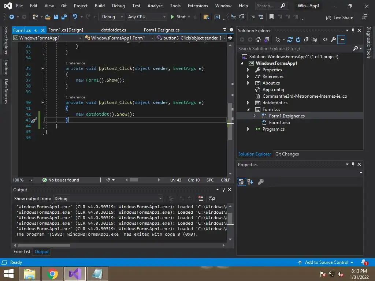Open the Git Changes tab
The image size is (375, 281).
pos(287,154)
